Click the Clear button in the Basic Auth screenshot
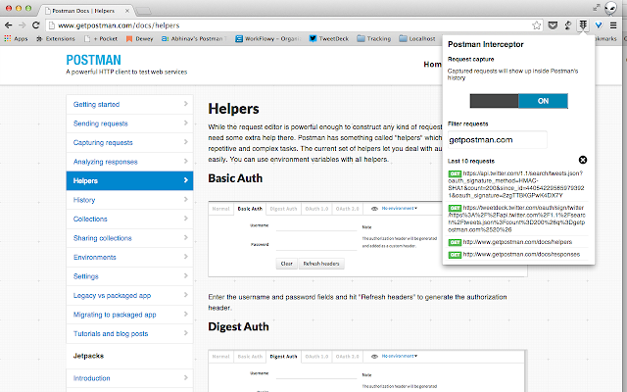This screenshot has height=392, width=627. [287, 264]
